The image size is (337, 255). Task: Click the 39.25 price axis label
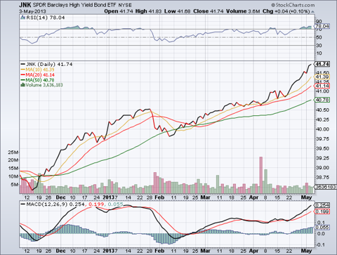(322, 158)
